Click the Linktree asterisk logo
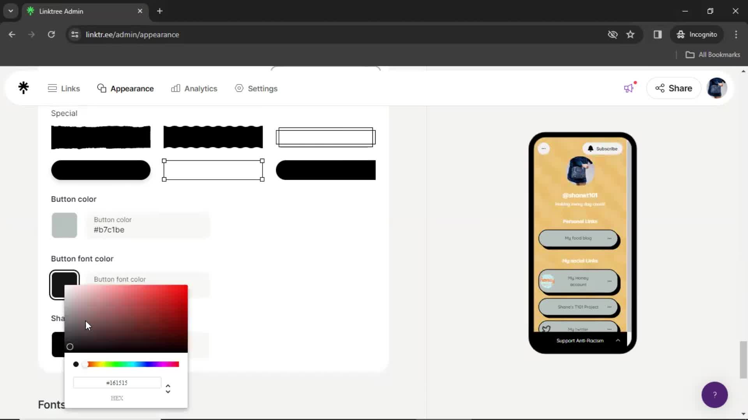Viewport: 748px width, 420px height. 23,88
